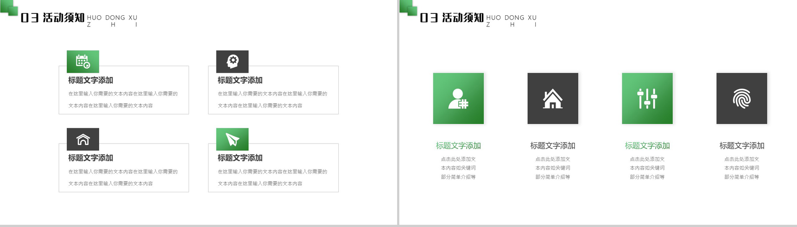Select 点击此处添加文 line under fingerprint icon

click(x=742, y=159)
